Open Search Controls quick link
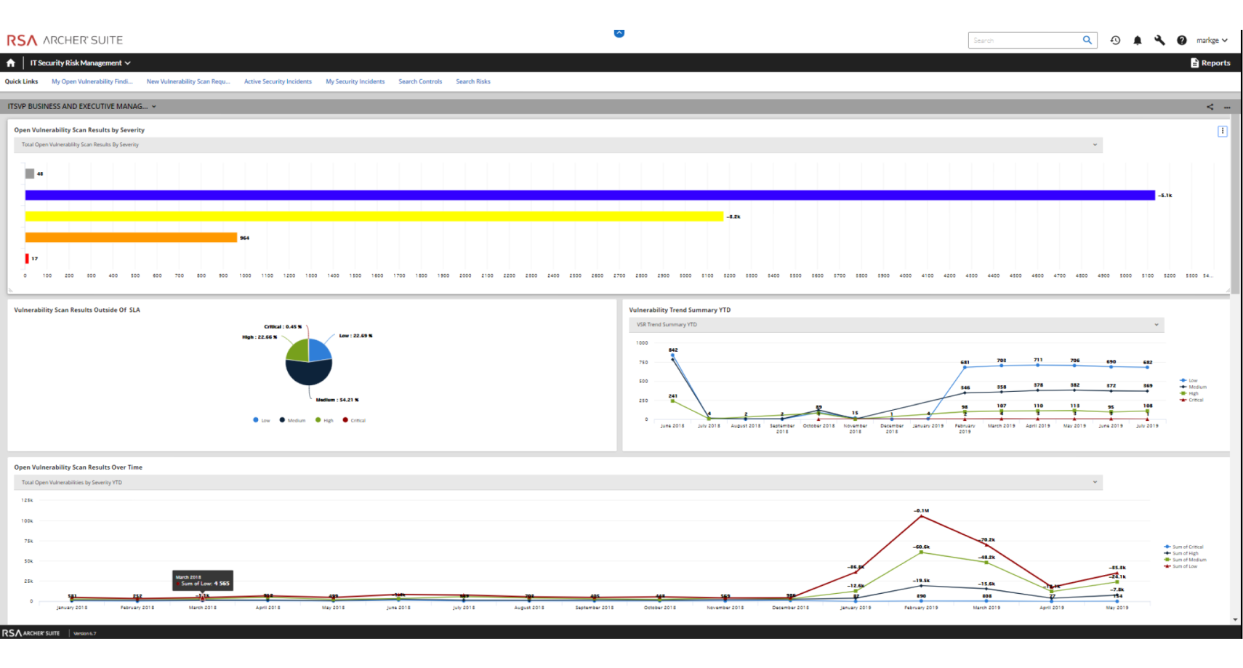The height and width of the screenshot is (668, 1243). click(420, 81)
